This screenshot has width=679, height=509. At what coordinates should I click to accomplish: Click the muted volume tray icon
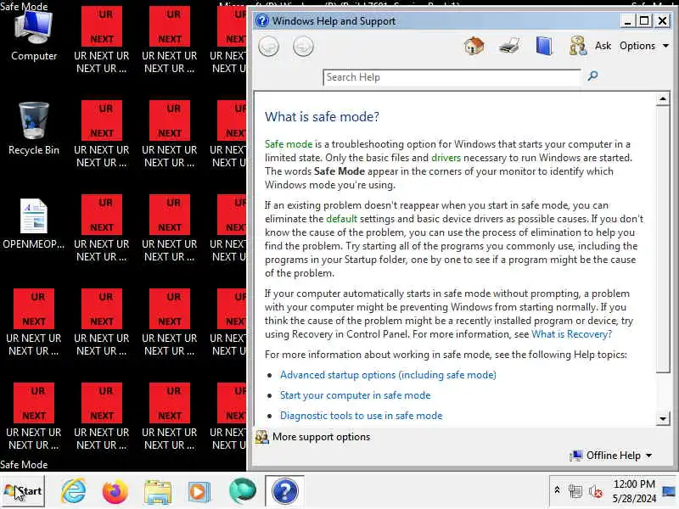pyautogui.click(x=596, y=491)
